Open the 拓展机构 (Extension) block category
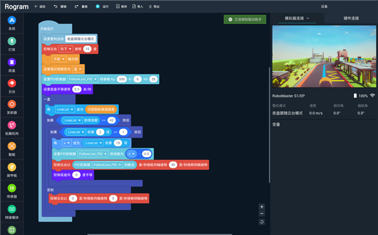The width and height of the screenshot is (378, 235). 12,128
